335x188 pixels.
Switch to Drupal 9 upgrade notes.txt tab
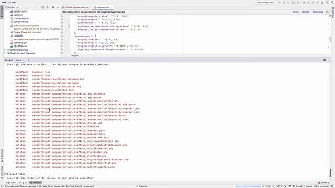tap(76, 7)
